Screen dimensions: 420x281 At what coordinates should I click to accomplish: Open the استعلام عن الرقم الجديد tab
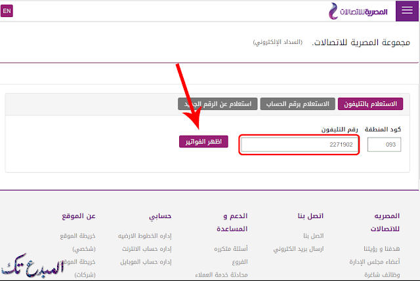(x=217, y=104)
